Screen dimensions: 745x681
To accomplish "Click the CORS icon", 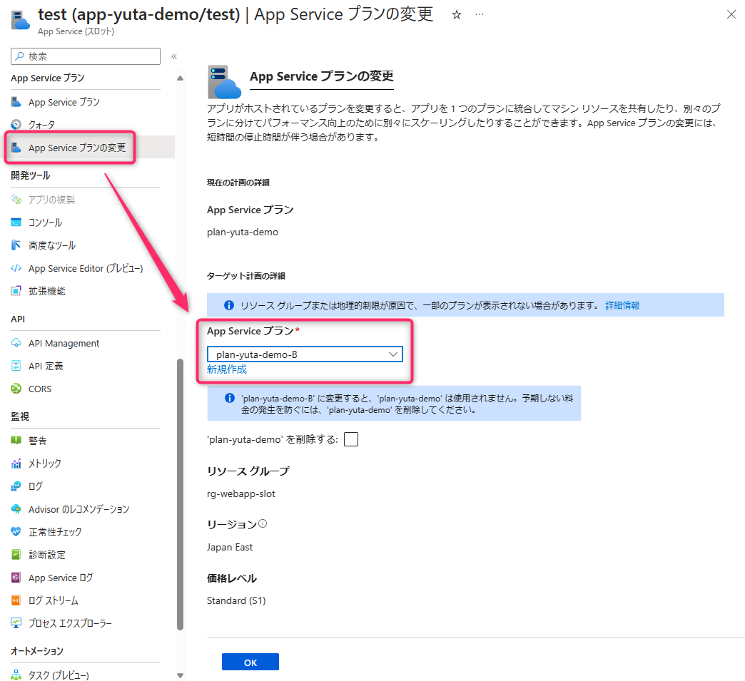I will (16, 389).
